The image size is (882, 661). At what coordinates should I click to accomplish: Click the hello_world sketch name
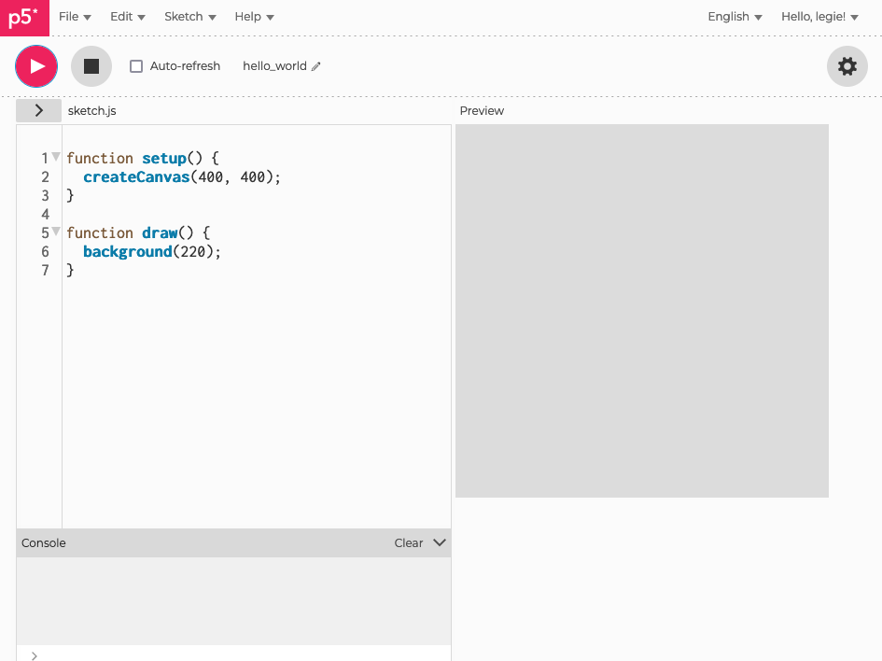[274, 66]
